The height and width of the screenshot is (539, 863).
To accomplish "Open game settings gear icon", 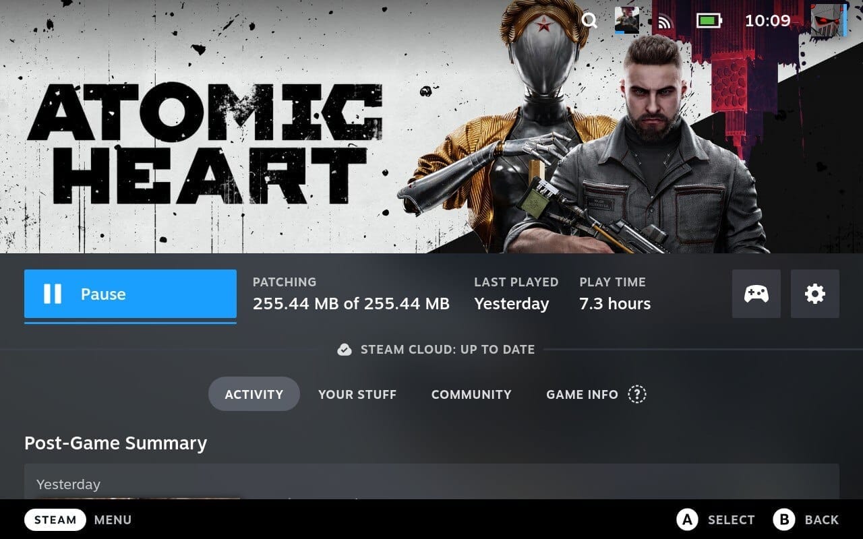I will [x=815, y=294].
